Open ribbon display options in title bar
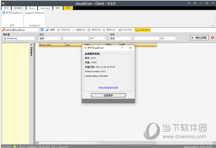Screen dimensions: 216x148 [x=195, y=3]
